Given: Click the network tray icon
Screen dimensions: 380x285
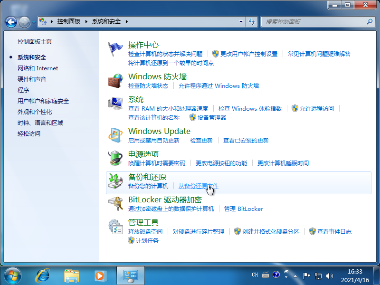Looking at the screenshot, I should coord(318,275).
